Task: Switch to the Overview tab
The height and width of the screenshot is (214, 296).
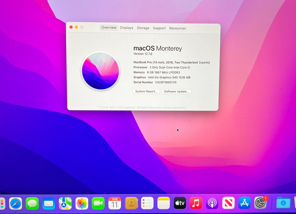Action: [x=109, y=28]
